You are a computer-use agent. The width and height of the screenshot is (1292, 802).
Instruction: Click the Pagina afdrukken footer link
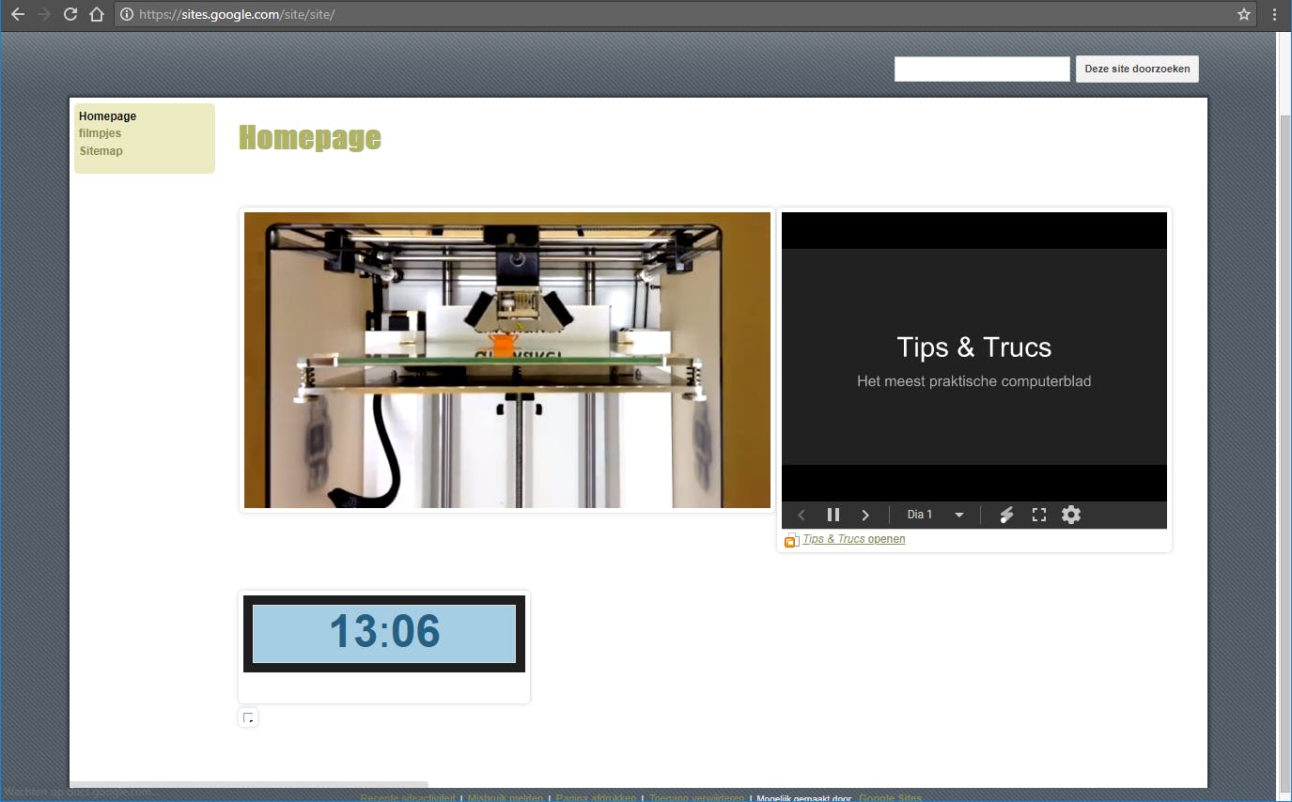pos(597,797)
